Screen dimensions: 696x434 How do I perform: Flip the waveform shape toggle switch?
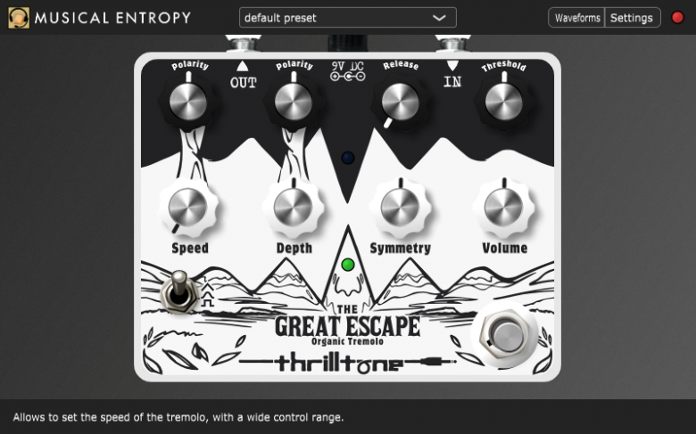click(179, 292)
